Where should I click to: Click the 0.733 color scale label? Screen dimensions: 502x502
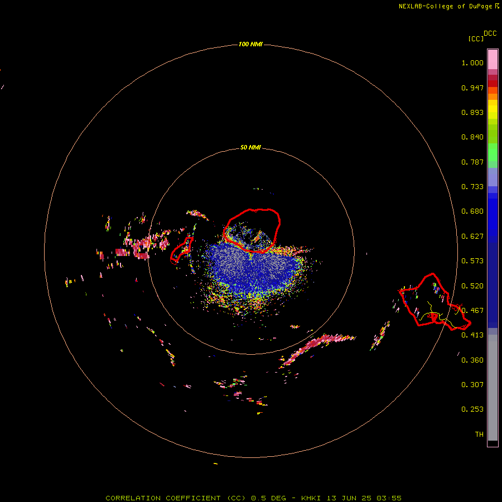[x=472, y=187]
